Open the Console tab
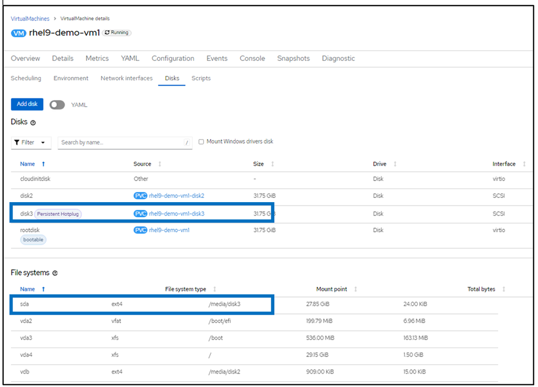The height and width of the screenshot is (387, 538). coord(252,58)
